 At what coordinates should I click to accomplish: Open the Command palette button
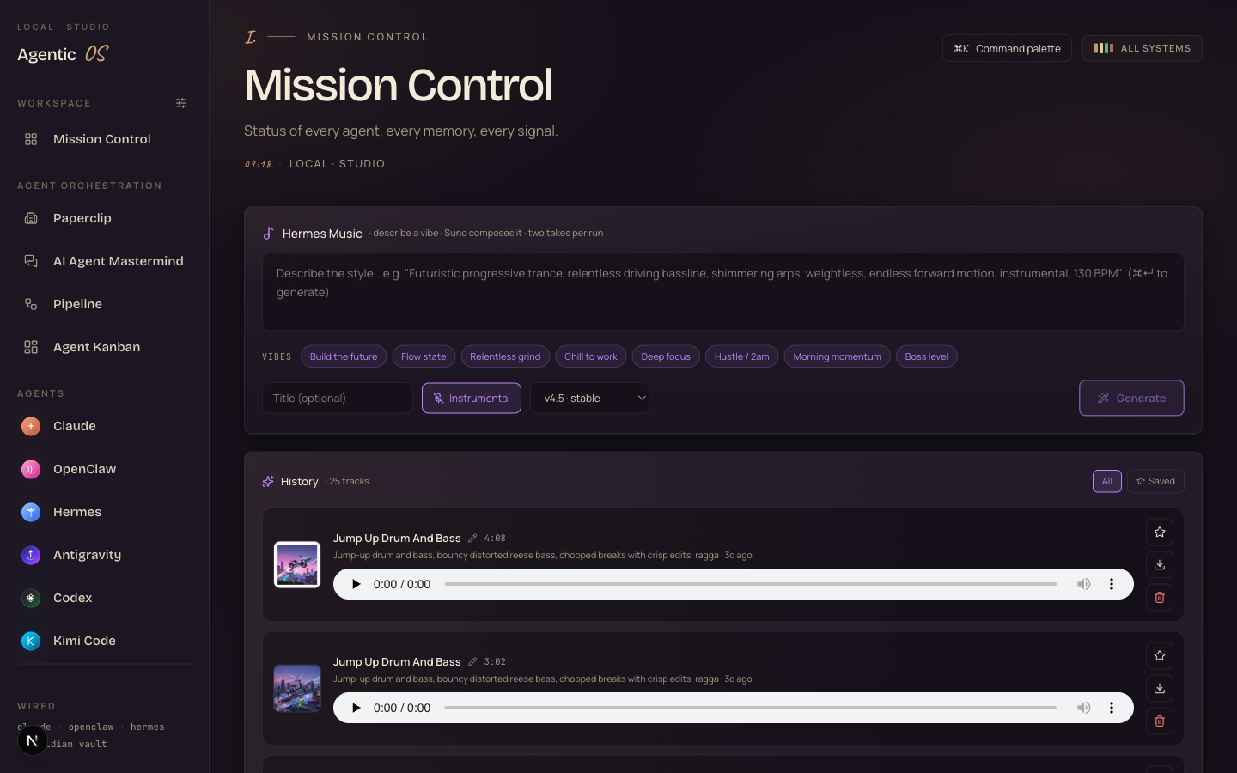[1007, 48]
